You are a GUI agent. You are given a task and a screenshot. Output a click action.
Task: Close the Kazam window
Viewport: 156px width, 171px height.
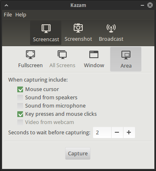(150, 5)
